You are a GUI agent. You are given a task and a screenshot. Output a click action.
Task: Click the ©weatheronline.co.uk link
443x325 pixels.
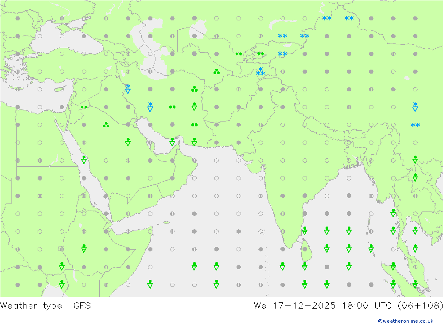[x=406, y=321]
